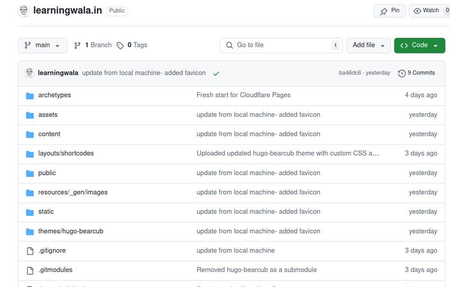Open the commit message in the public row

[x=258, y=173]
